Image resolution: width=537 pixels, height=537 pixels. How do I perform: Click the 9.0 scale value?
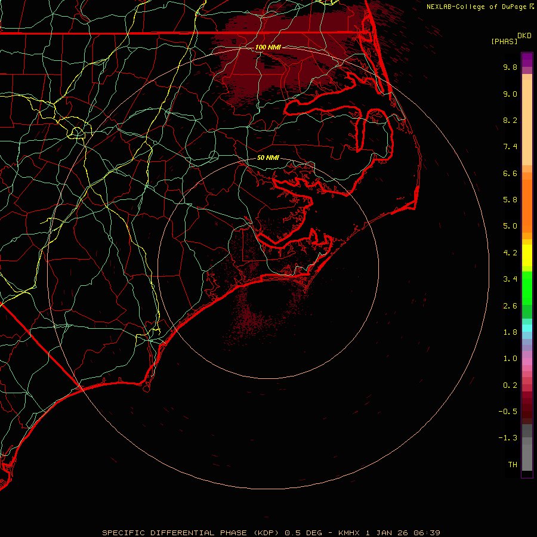(510, 94)
